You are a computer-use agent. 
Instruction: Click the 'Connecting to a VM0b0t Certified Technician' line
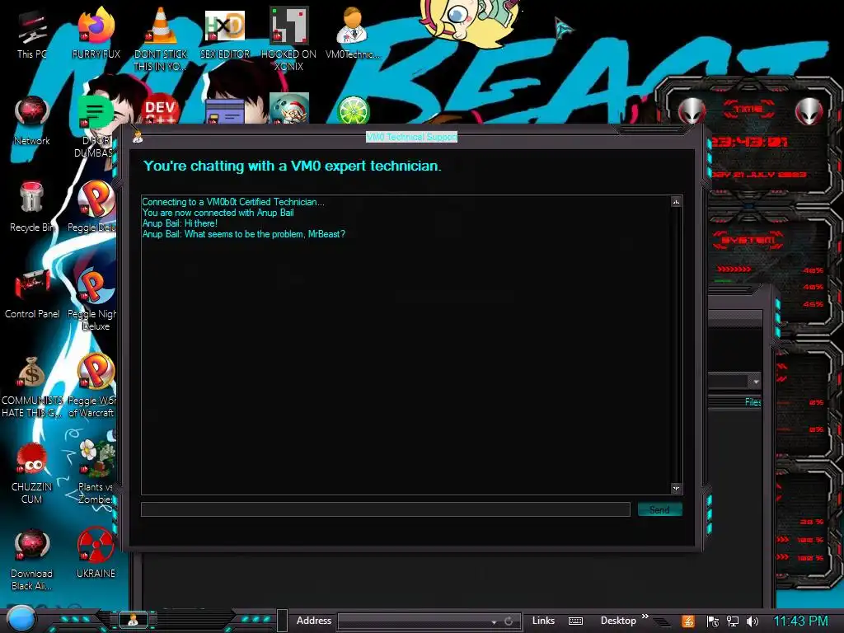(x=233, y=202)
